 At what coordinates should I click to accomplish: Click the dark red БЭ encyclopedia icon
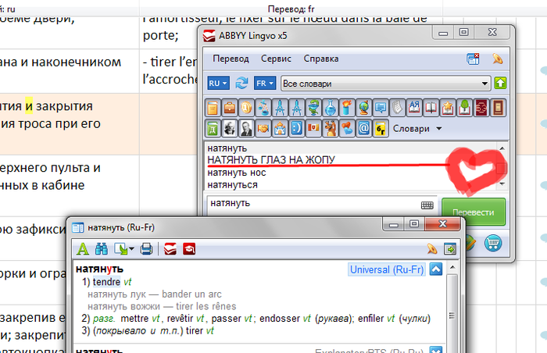point(481,108)
